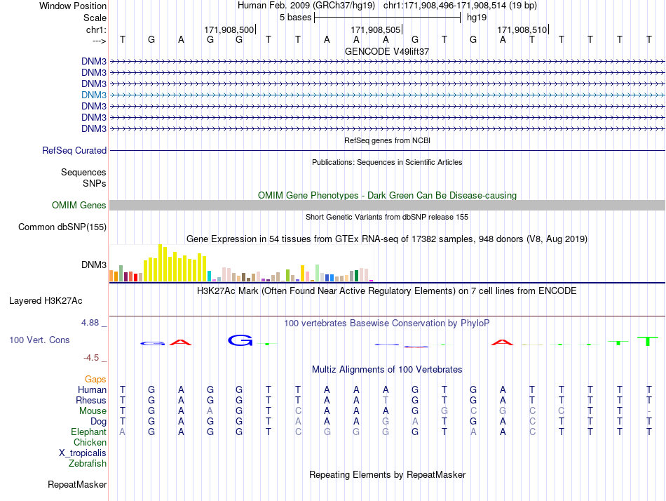
Task: Select the Zebrafish species label
Action: (x=88, y=463)
